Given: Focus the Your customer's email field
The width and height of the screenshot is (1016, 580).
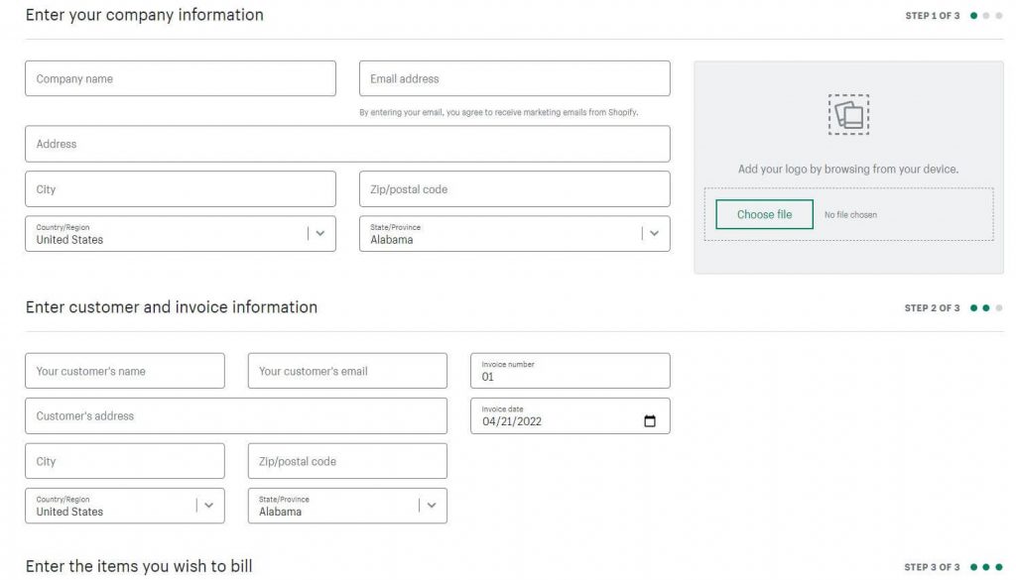Looking at the screenshot, I should (x=347, y=372).
